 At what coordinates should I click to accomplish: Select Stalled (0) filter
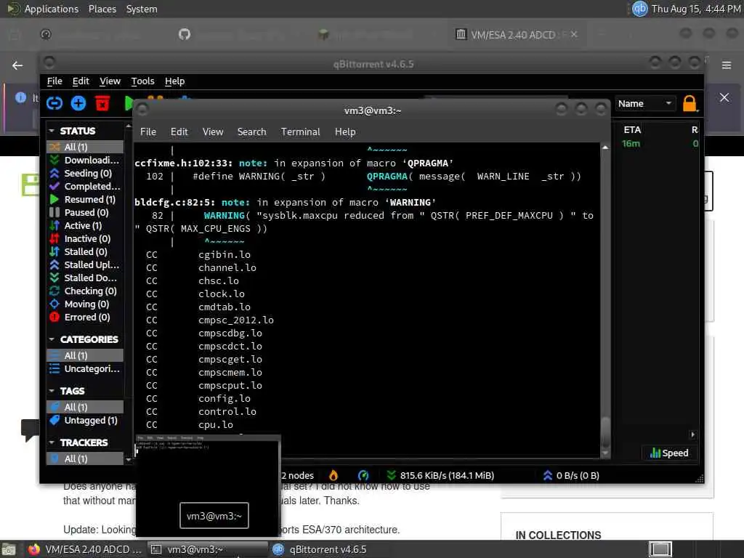86,251
